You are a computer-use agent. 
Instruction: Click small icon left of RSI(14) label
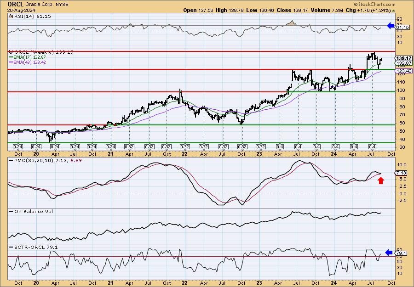(x=11, y=16)
